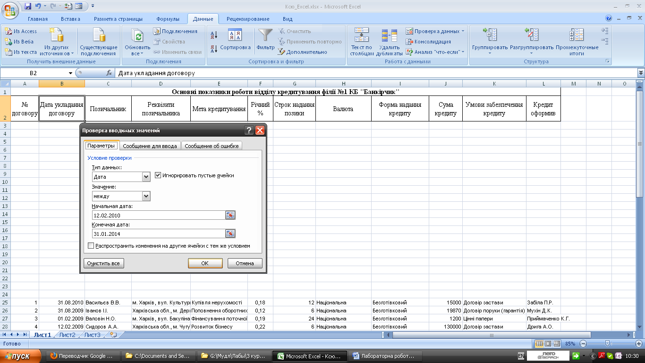Click Конечная дата input field
The image size is (645, 363).
(159, 233)
